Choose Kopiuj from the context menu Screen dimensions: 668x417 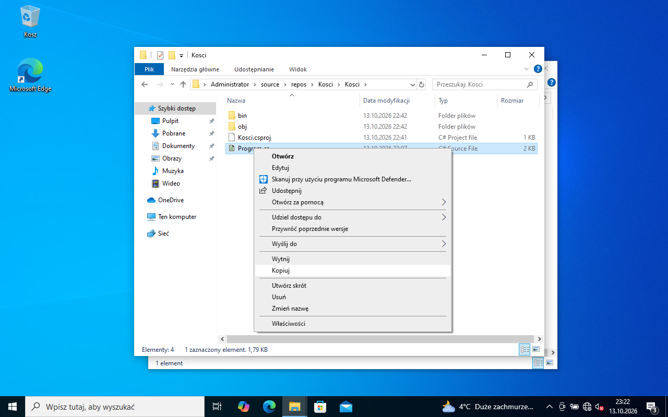[352, 271]
